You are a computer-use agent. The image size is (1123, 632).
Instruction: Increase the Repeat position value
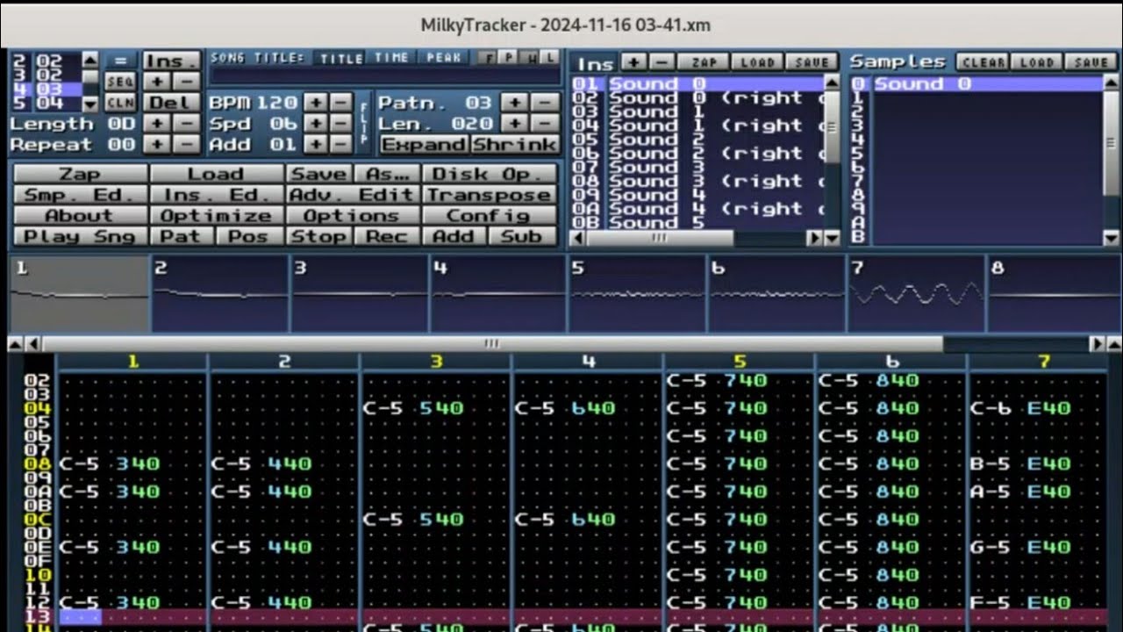tap(156, 145)
